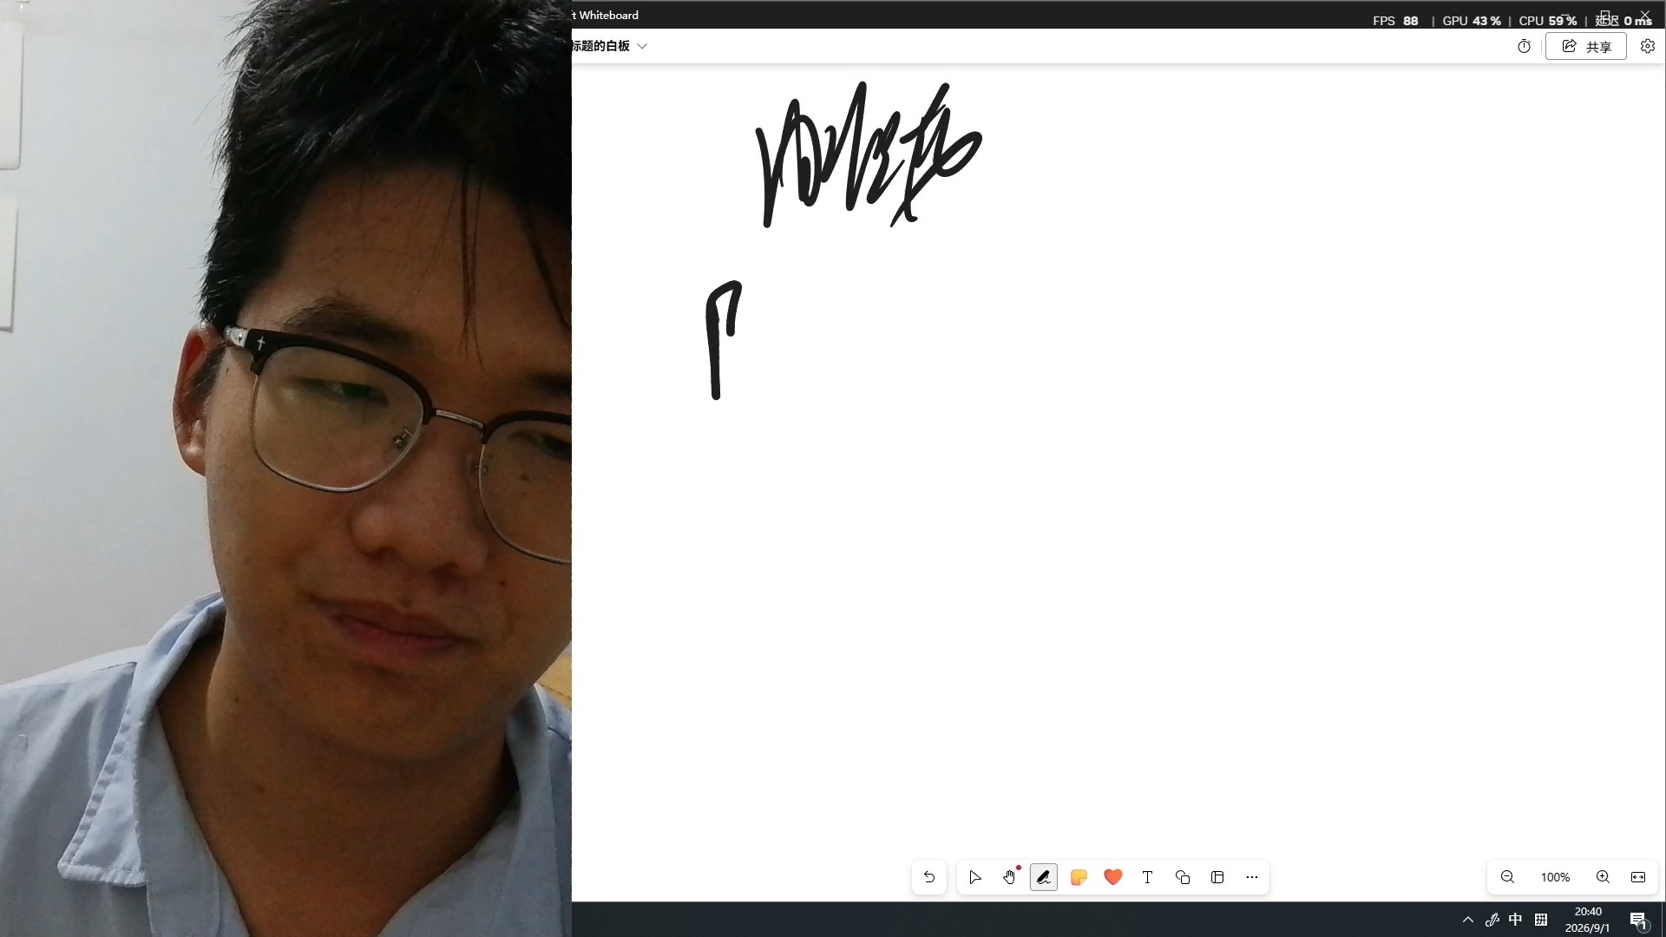This screenshot has height=937, width=1666.
Task: Fit the whiteboard to screen
Action: [1638, 877]
